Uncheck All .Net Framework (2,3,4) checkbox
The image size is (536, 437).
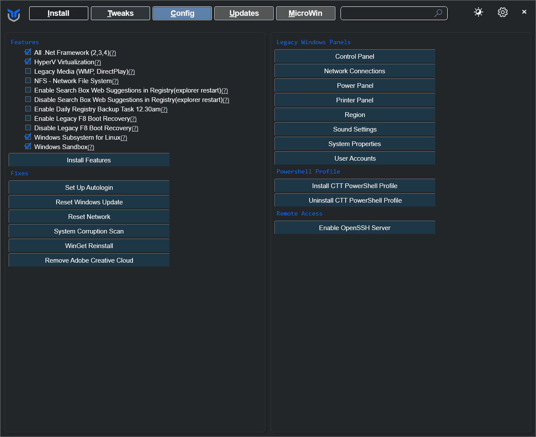[28, 52]
